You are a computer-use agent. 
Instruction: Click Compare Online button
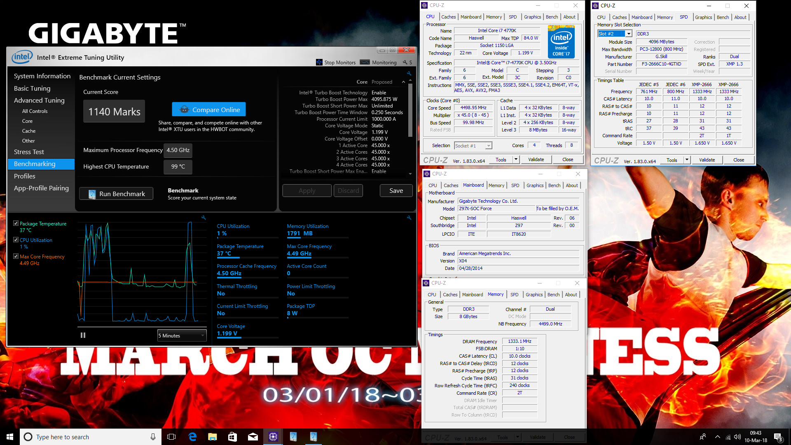209,110
